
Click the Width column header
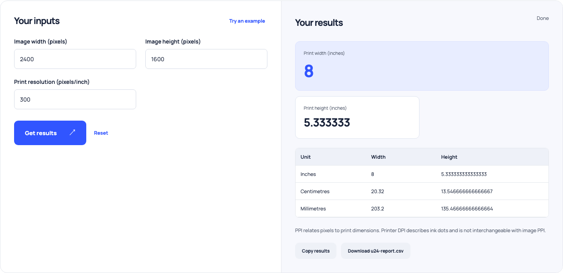[378, 157]
